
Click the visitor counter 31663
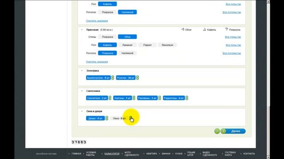(79, 142)
